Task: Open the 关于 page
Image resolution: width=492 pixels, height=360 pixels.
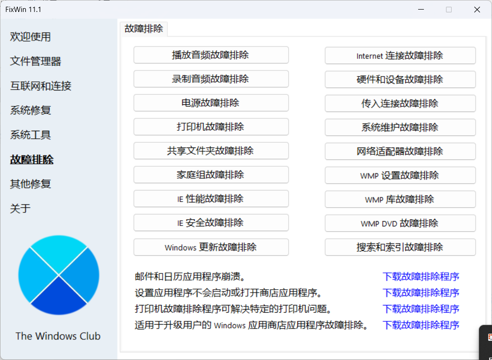Action: (x=20, y=208)
